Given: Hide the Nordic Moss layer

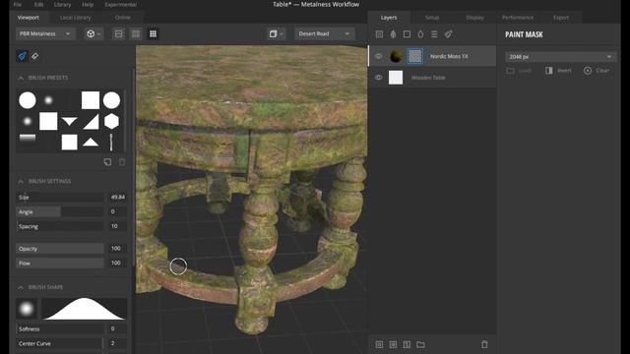Looking at the screenshot, I should [378, 56].
